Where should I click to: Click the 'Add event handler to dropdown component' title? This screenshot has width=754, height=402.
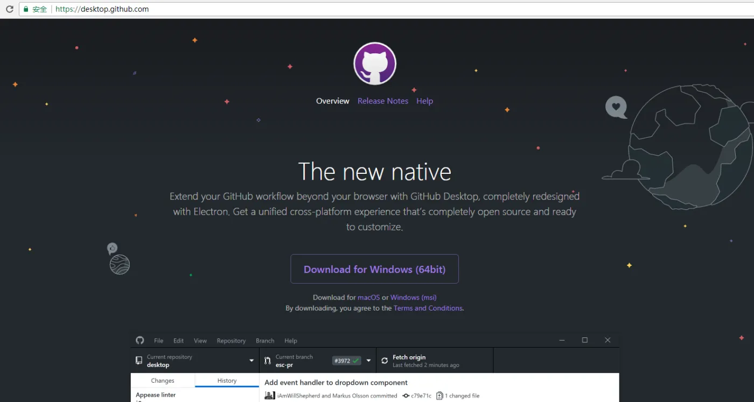(336, 383)
